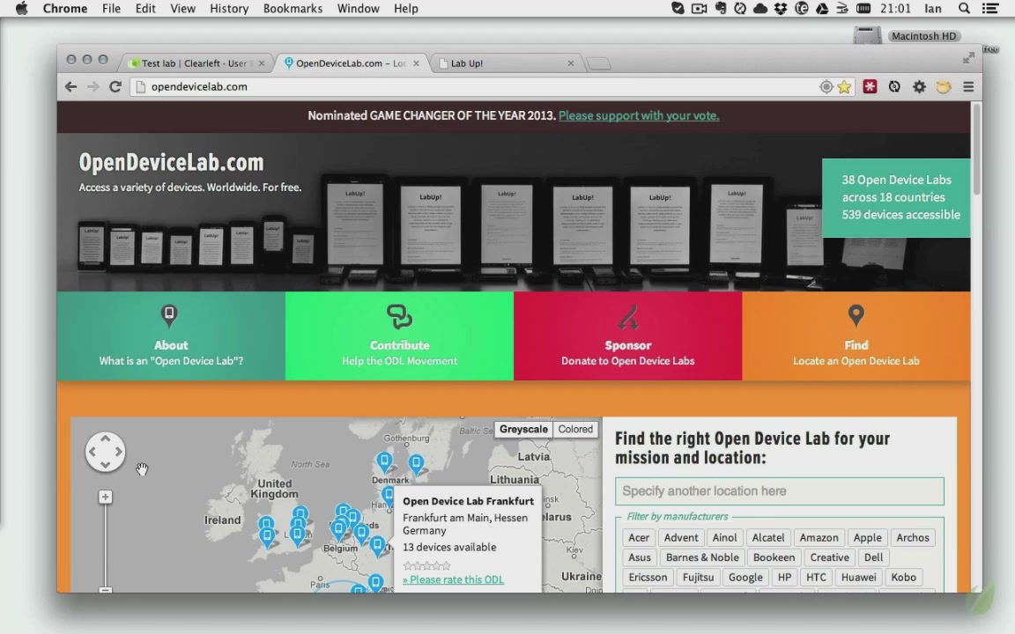1015x634 pixels.
Task: Click the address bar URL
Action: [x=199, y=86]
